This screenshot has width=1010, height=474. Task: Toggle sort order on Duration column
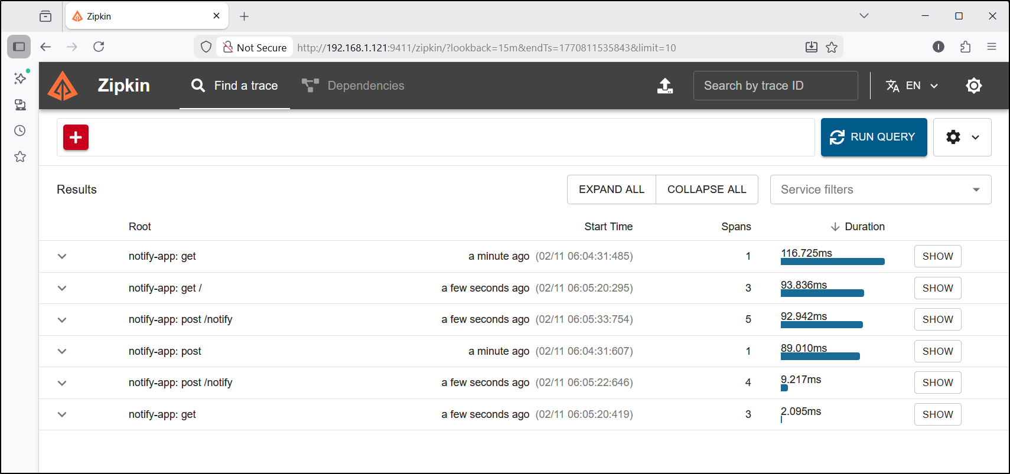[857, 227]
